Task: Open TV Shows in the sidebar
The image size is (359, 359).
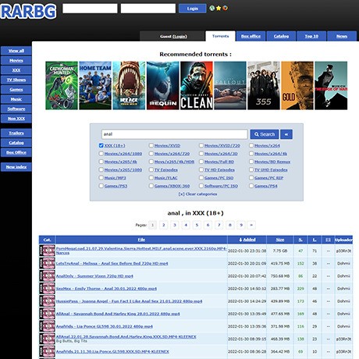Action: [16, 80]
